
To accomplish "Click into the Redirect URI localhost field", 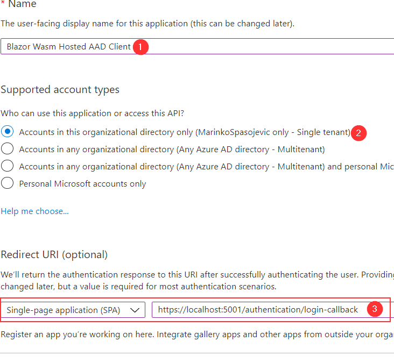I will click(x=257, y=310).
